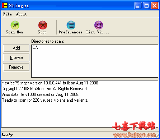
Task: Click the Ready. status bar text
Action: (8, 135)
